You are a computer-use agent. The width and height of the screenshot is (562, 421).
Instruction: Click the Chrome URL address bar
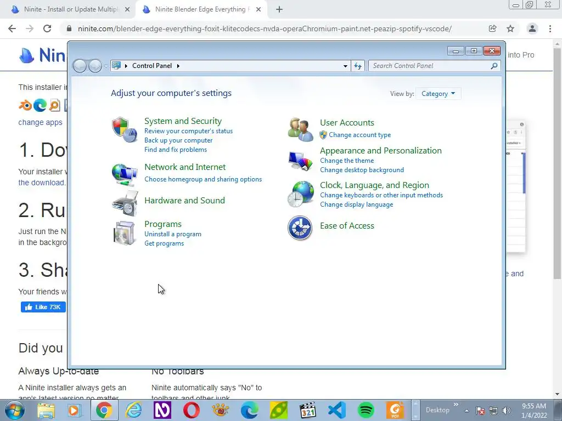(264, 29)
